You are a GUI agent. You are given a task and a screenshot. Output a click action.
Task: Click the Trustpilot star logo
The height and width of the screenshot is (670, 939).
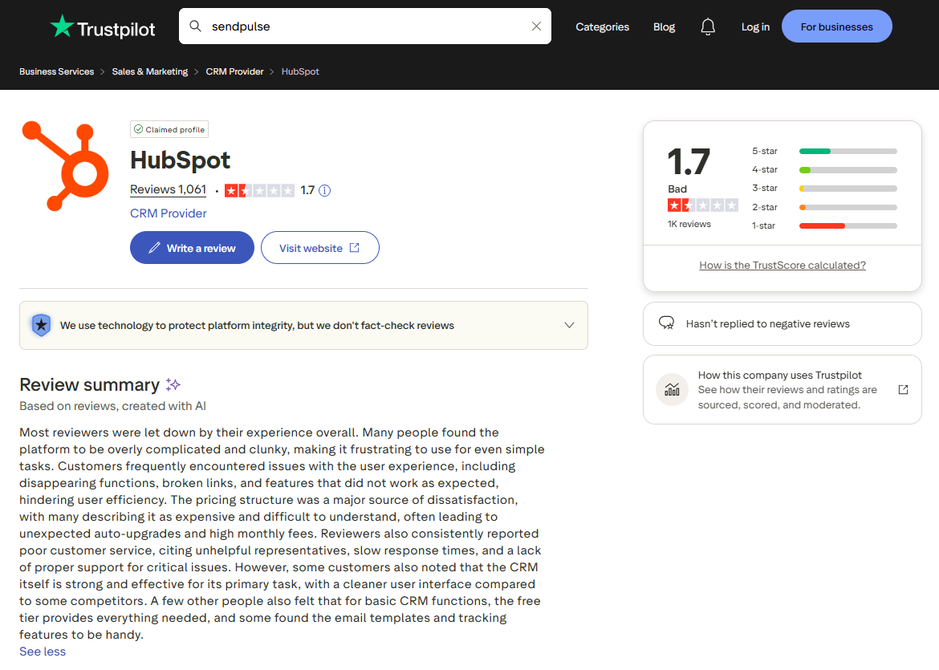(59, 25)
